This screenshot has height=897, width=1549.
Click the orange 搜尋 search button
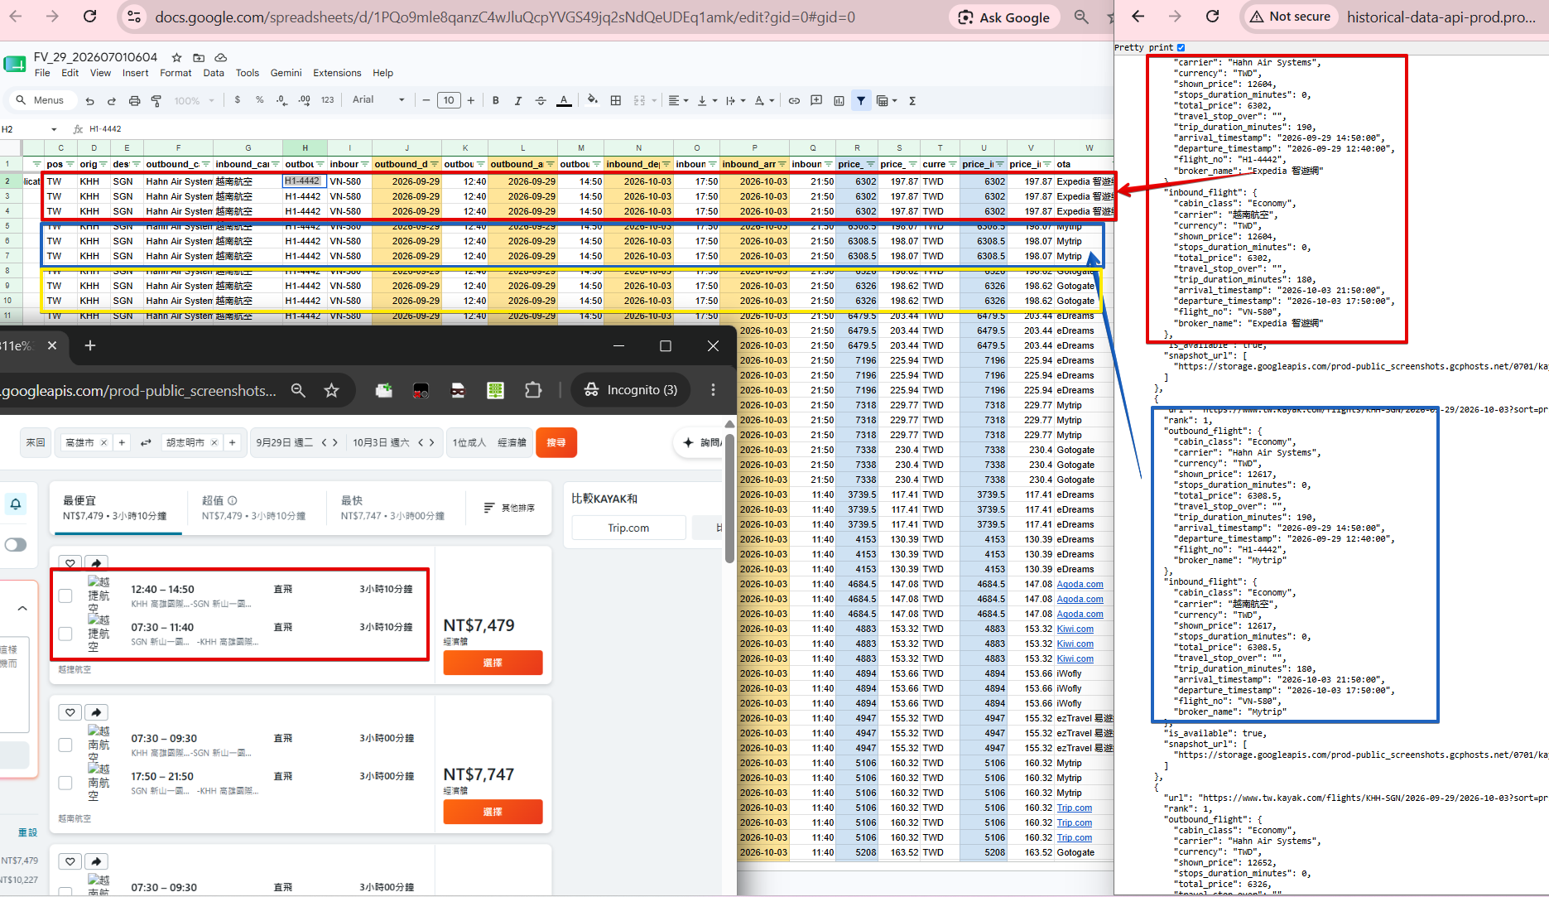point(556,443)
